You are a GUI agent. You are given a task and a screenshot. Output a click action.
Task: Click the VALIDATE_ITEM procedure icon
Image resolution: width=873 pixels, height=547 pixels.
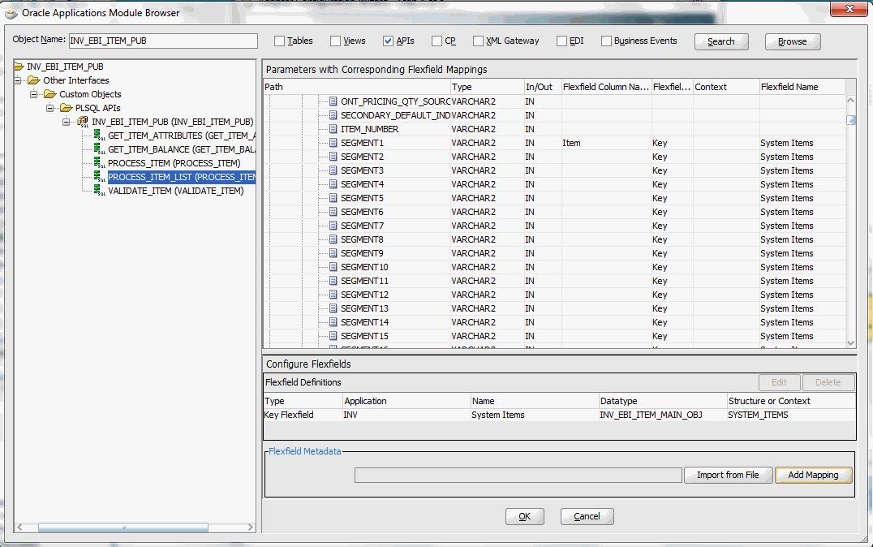99,191
